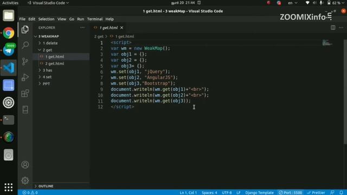Image resolution: width=347 pixels, height=195 pixels.
Task: Change language mode Django Template
Action: point(259,193)
